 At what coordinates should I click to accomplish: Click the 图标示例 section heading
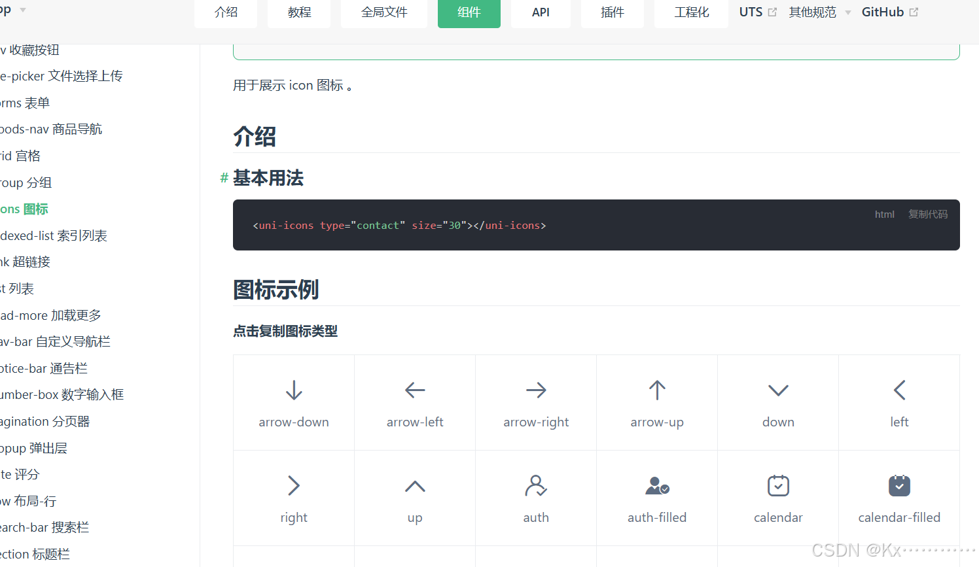(x=276, y=290)
